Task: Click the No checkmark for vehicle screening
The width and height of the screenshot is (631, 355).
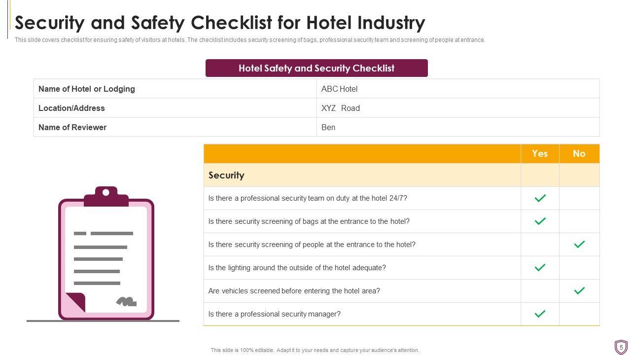Action: (x=579, y=291)
